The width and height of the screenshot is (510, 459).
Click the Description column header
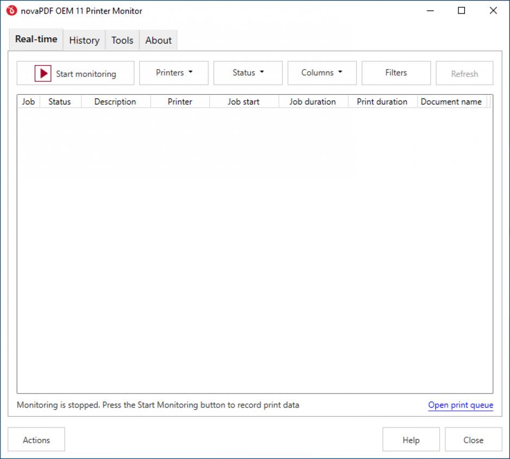pyautogui.click(x=115, y=102)
